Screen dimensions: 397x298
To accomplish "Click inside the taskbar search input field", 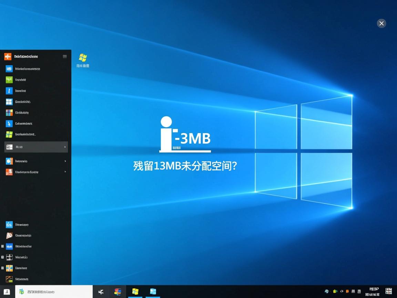I will click(x=55, y=291).
